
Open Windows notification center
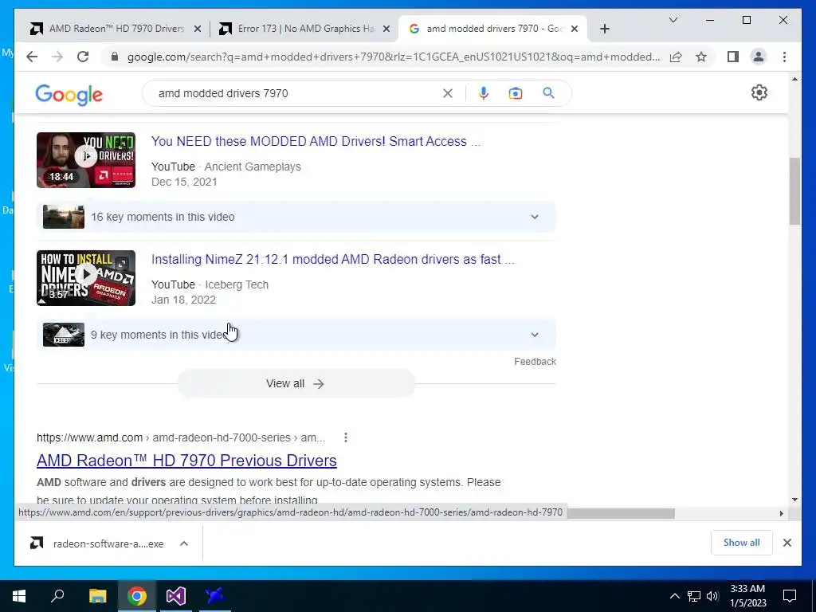790,596
